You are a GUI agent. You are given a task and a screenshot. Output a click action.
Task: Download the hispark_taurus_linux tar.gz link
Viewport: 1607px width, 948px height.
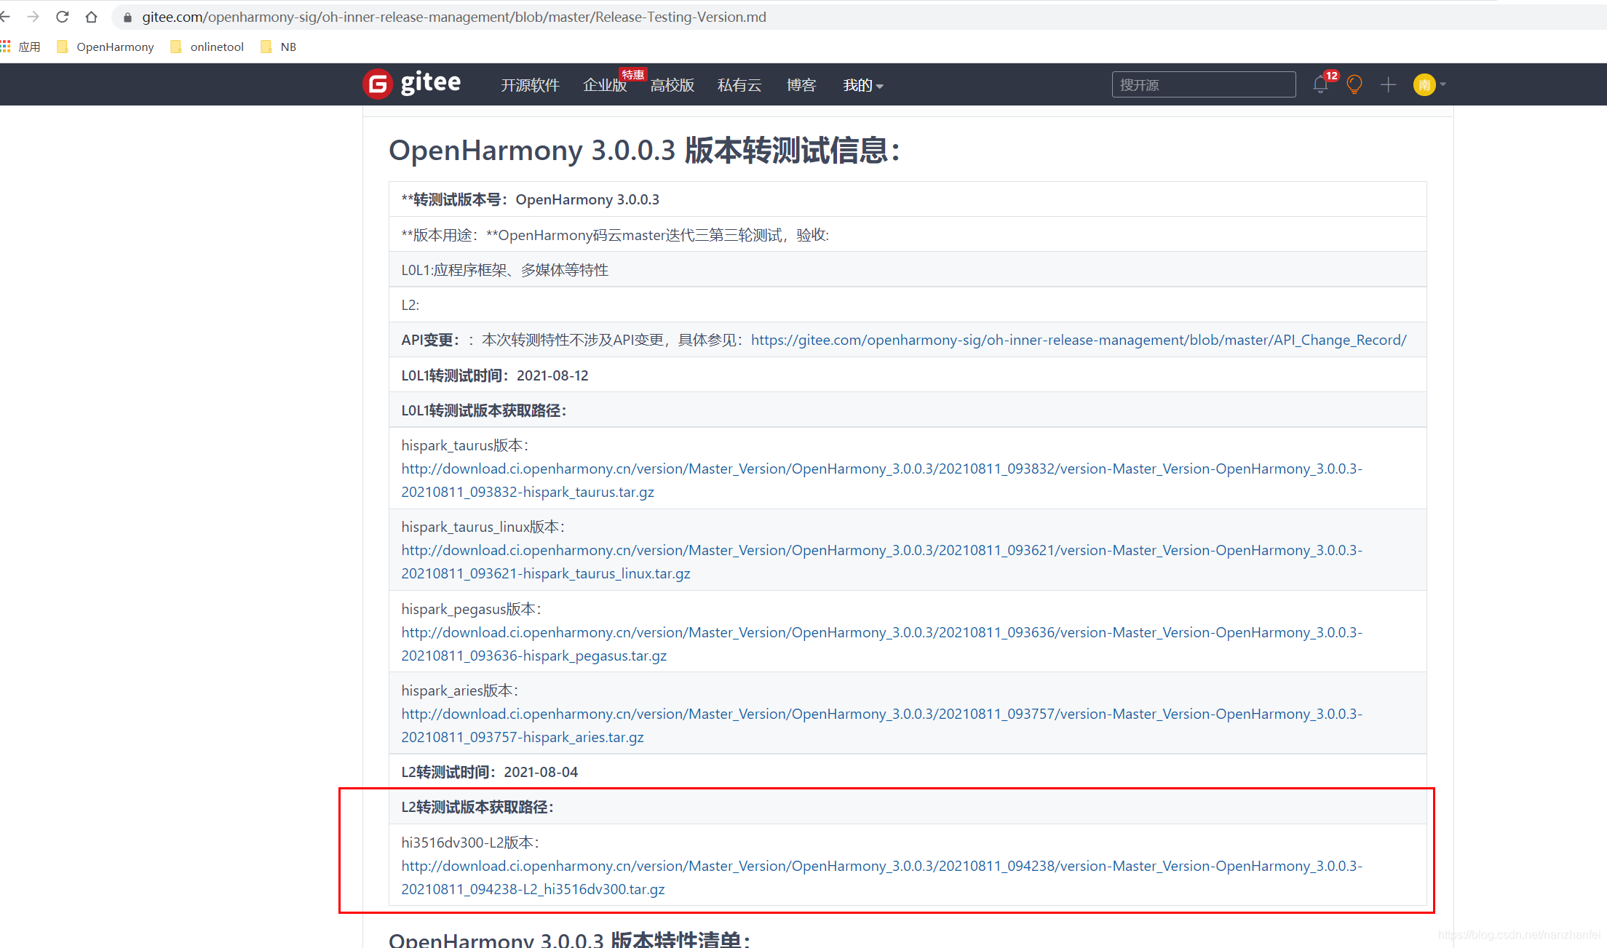click(x=881, y=562)
